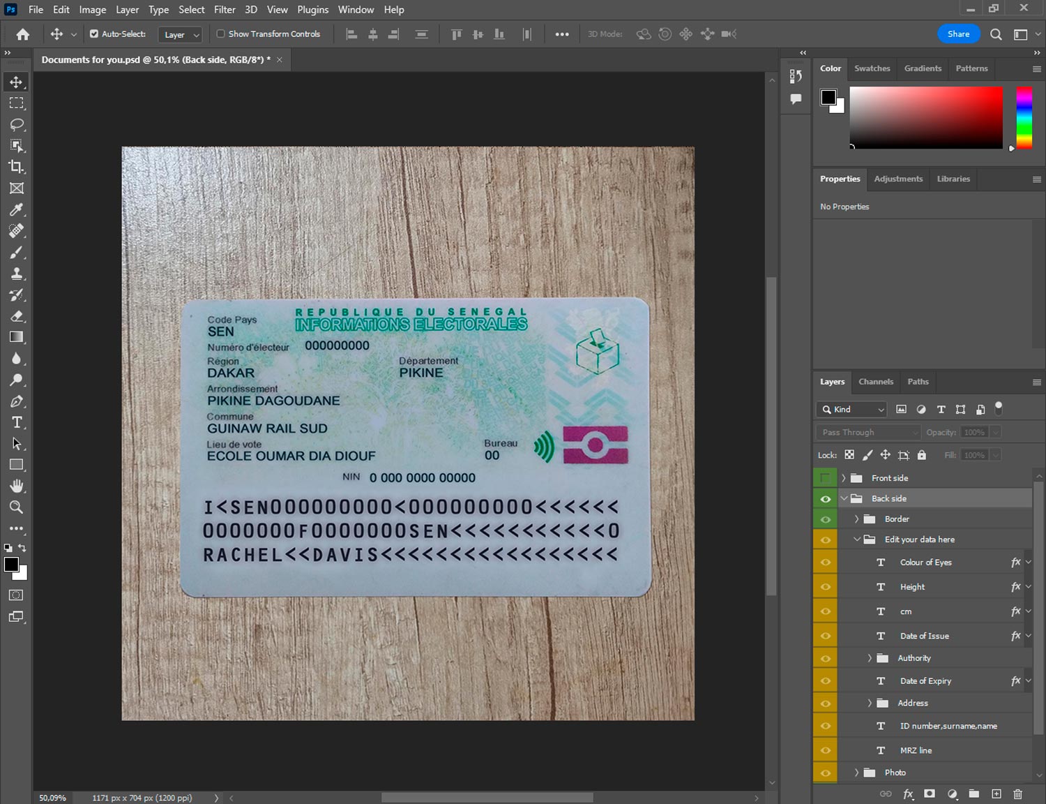Click the Share button
The height and width of the screenshot is (804, 1046).
(958, 33)
